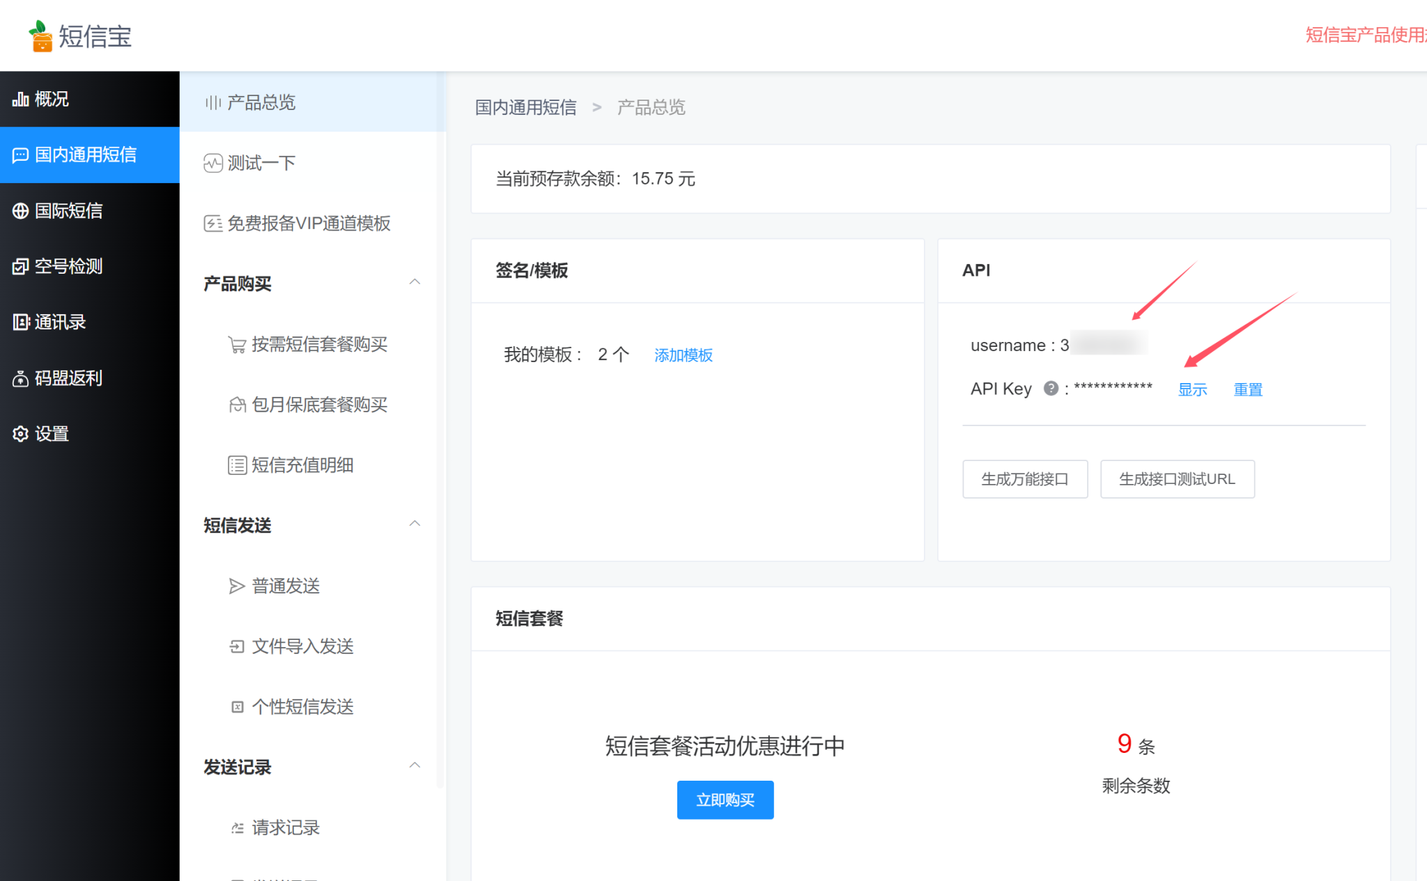Select 免费报备VIP通道模板 menu item

[308, 224]
